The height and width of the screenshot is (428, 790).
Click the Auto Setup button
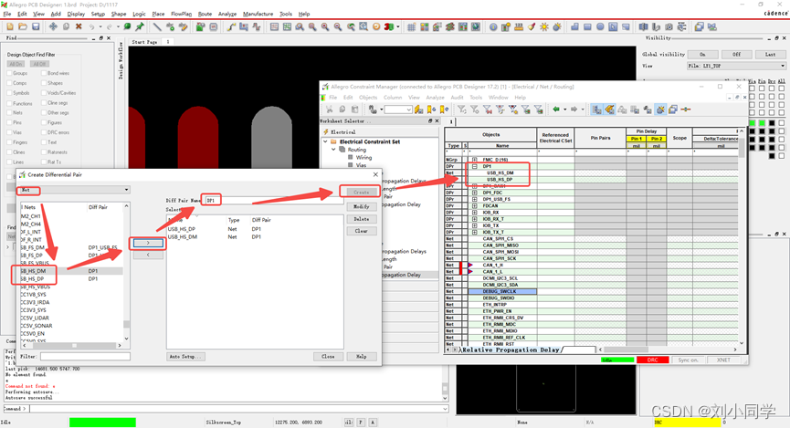pos(186,357)
